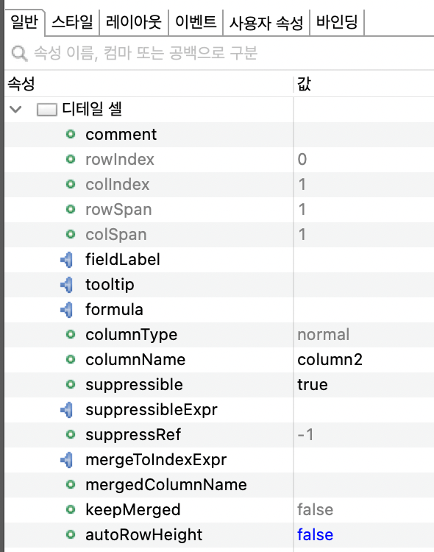Go to the 이벤트 tab

pos(196,23)
